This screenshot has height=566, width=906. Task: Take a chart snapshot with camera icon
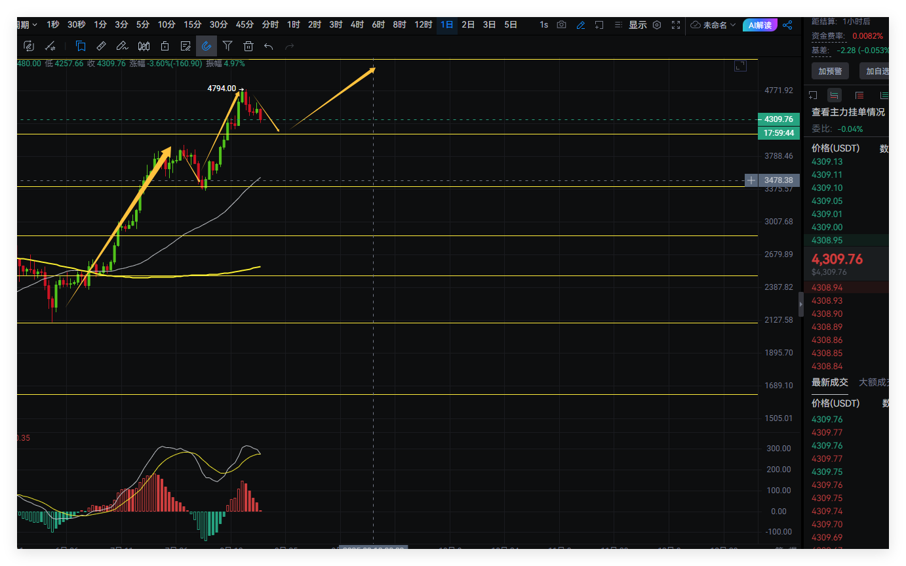click(x=562, y=25)
